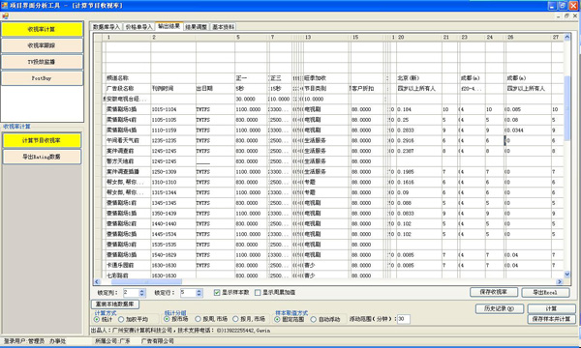Screen dimensions: 581x348
Task: Click the table's vertical scrollbar up arrow
Action: coord(566,37)
